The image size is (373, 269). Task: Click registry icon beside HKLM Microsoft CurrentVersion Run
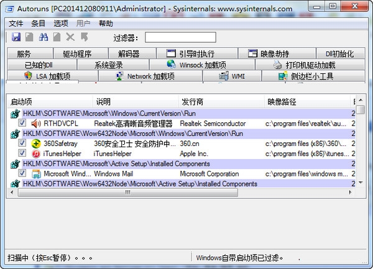click(x=15, y=114)
